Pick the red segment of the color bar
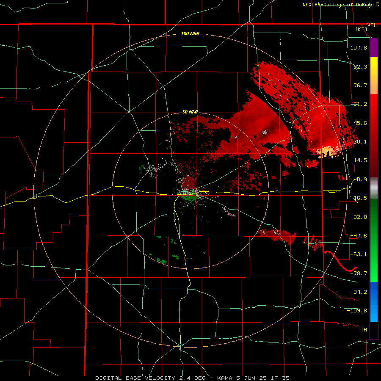This screenshot has width=381, height=381. (374, 135)
